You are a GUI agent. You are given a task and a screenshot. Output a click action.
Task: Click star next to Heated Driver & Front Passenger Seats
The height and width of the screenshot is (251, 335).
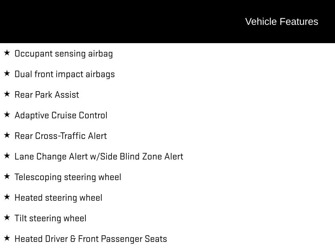tap(7, 238)
